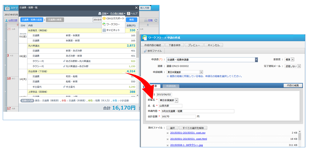
Task: Click the 印刷 printer icon in the dialog header
Action: click(100, 13)
